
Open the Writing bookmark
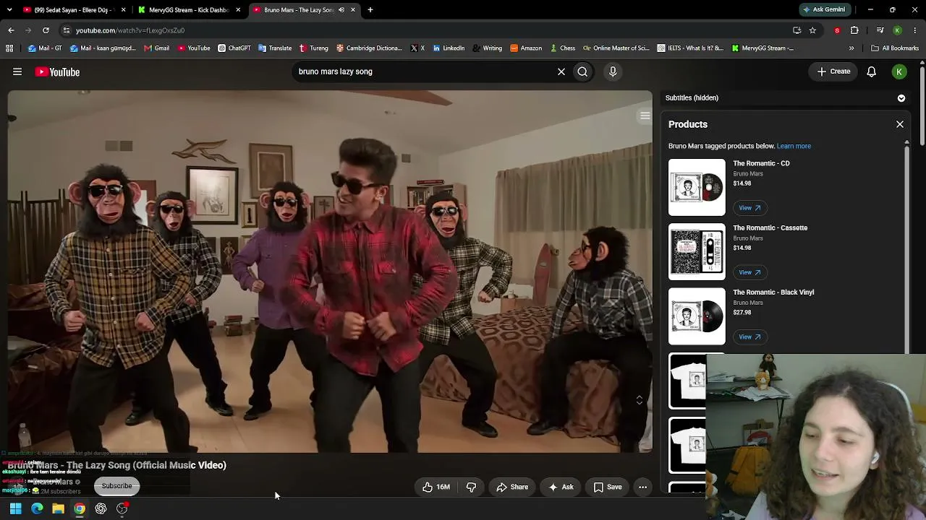click(487, 48)
